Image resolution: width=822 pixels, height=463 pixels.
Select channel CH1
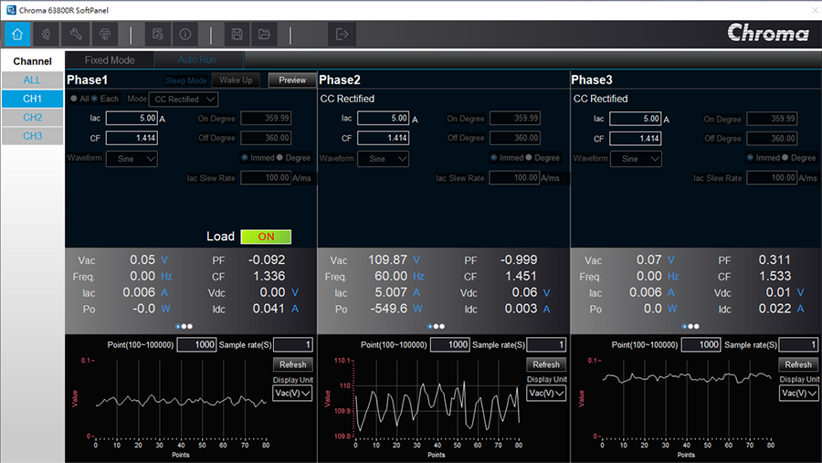pos(32,99)
